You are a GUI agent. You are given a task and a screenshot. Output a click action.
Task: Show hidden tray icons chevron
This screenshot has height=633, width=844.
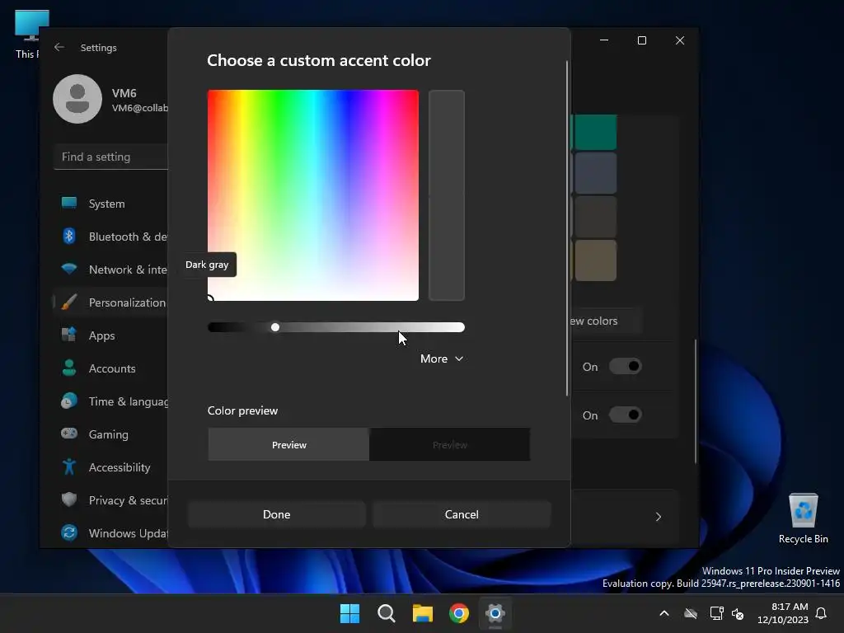coord(664,613)
